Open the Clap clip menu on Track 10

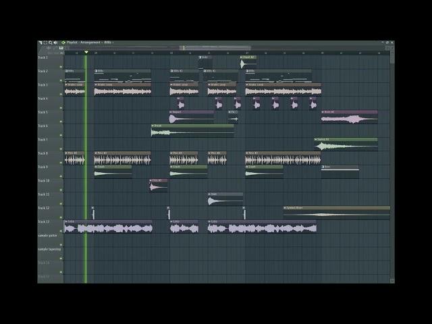click(x=151, y=180)
